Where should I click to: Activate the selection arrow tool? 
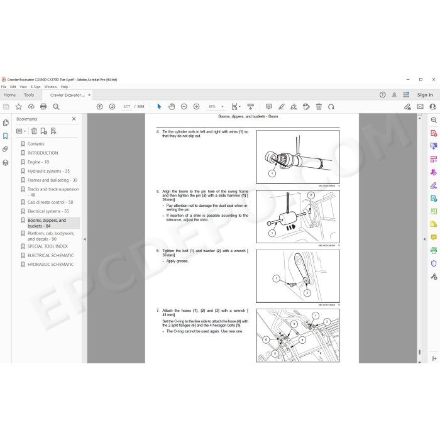click(x=159, y=107)
